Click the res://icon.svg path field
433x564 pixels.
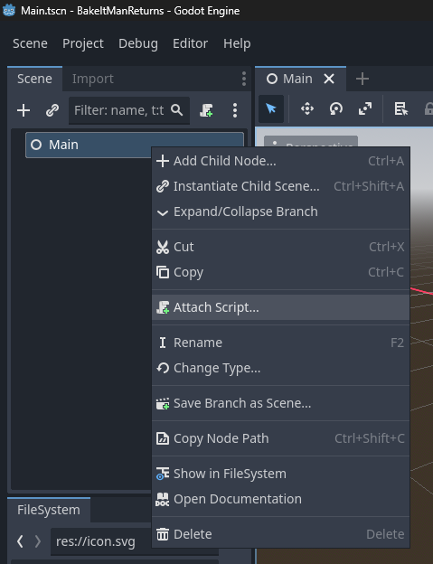click(x=100, y=541)
